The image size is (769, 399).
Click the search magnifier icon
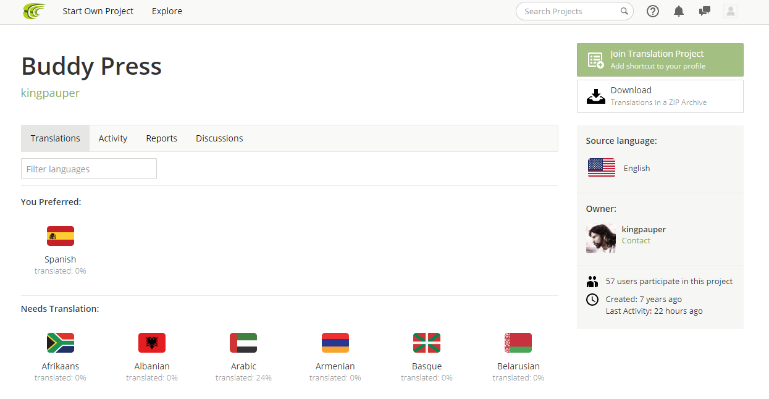coord(624,11)
